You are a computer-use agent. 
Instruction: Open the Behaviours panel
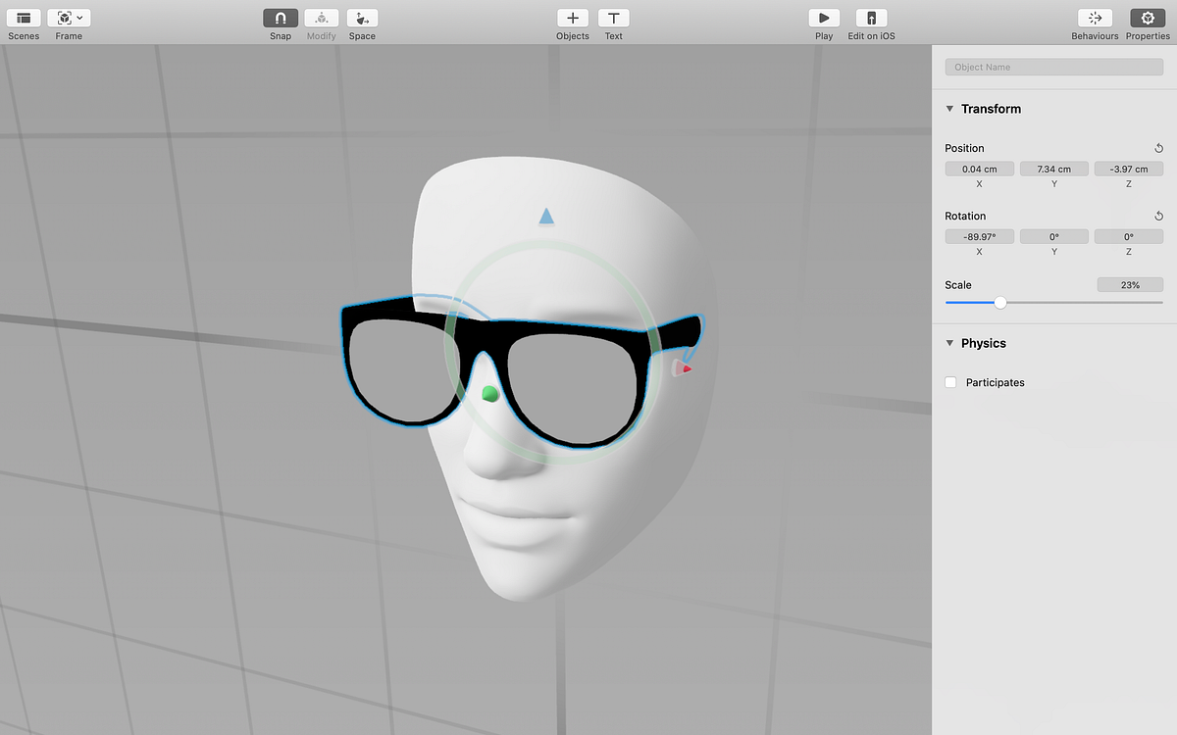(x=1095, y=18)
